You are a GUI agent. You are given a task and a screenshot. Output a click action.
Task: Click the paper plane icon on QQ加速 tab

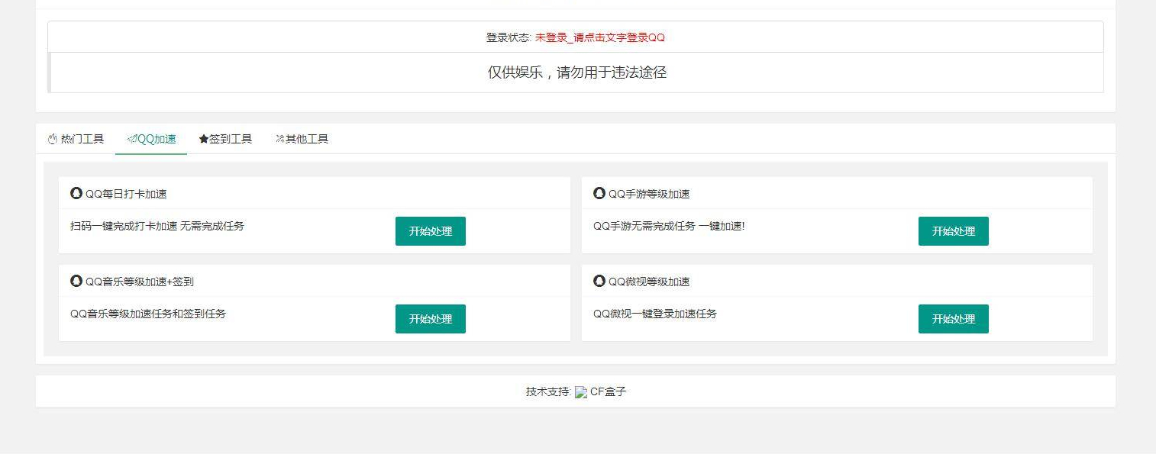point(132,139)
